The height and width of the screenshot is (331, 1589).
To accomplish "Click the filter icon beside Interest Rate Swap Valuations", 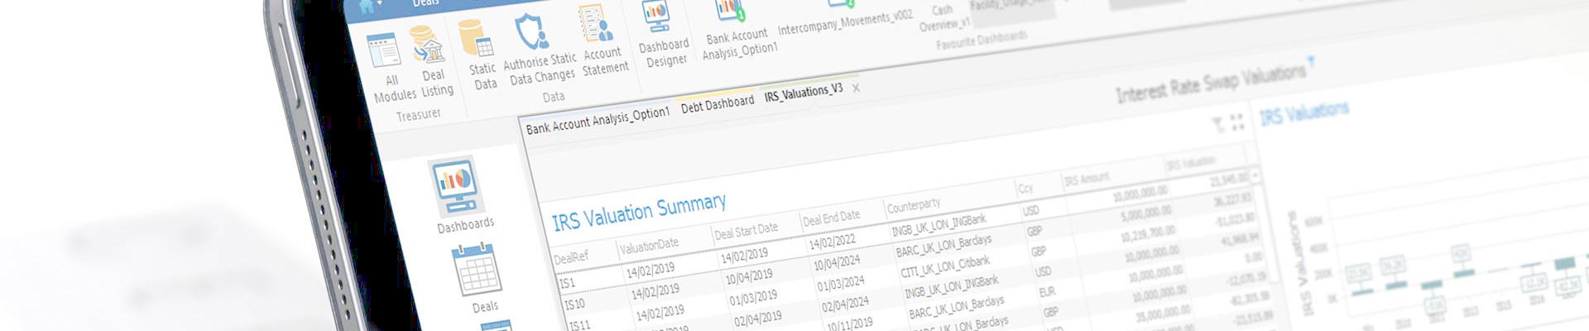I will coord(1310,61).
